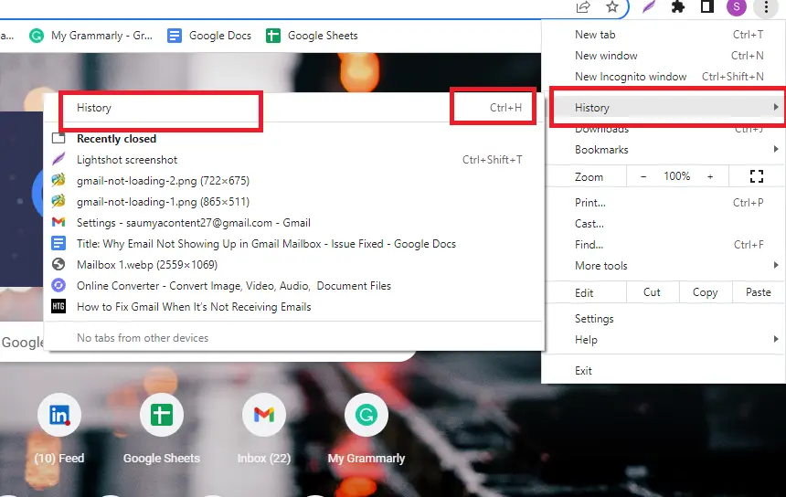Enter full screen via the zoom row icon

(x=757, y=177)
